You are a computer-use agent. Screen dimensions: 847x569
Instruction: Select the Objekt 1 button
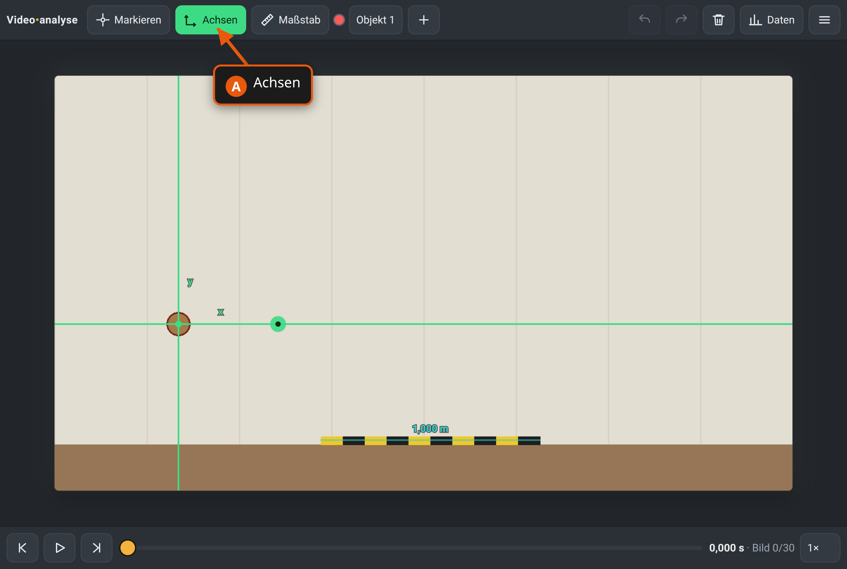coord(375,20)
